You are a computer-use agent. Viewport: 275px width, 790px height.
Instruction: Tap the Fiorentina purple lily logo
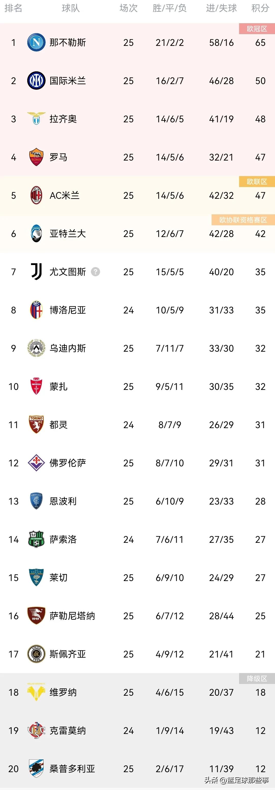tap(36, 463)
